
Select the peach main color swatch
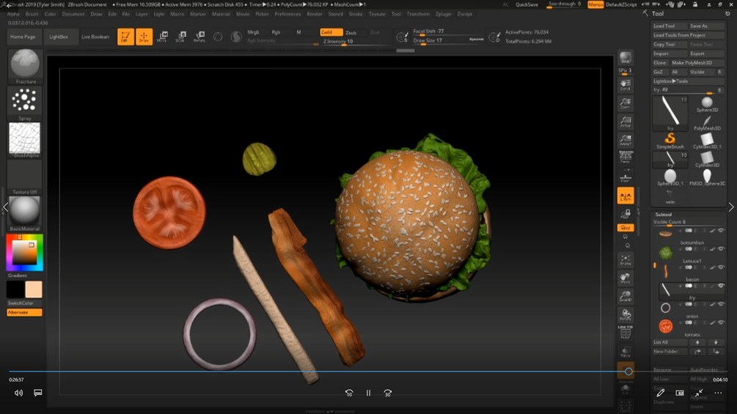point(34,289)
